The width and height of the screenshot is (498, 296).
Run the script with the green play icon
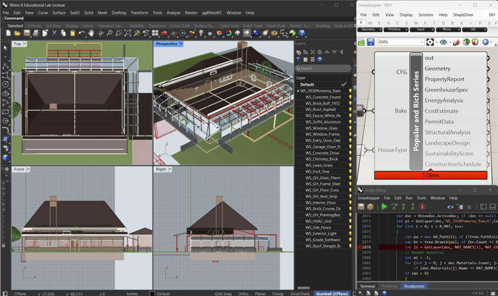[x=384, y=207]
